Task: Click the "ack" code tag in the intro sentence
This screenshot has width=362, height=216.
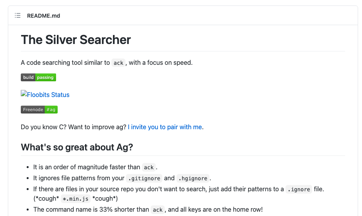Action: [118, 63]
